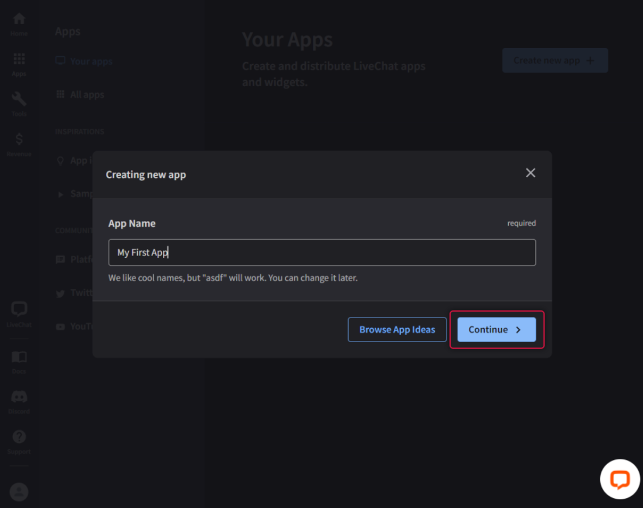The image size is (643, 508).
Task: Open the orange LiveChat chat widget
Action: click(x=620, y=479)
